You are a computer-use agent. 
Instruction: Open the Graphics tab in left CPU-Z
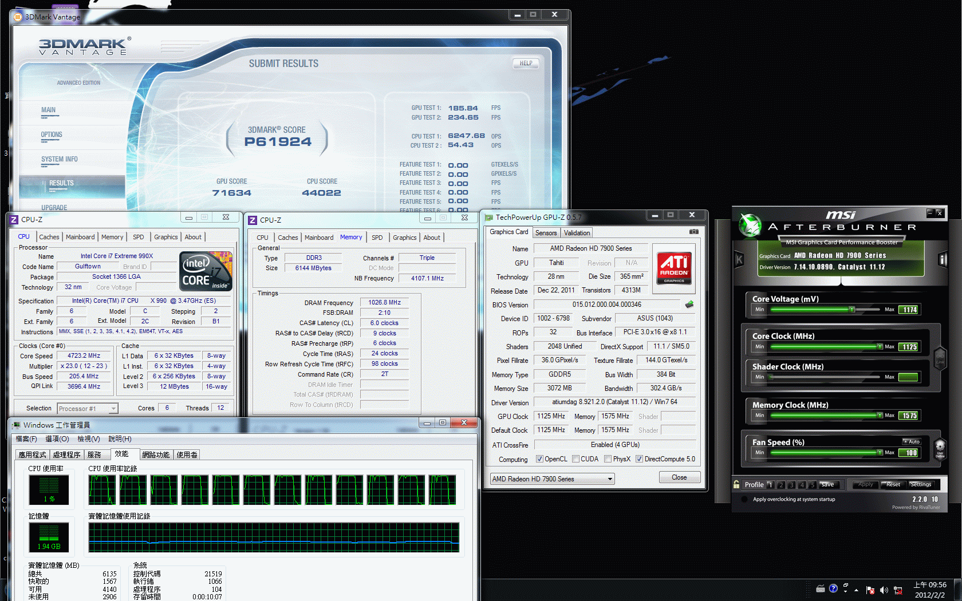[x=166, y=237]
